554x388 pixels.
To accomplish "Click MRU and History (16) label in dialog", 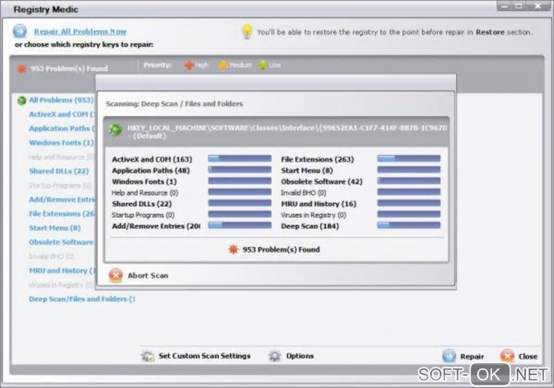I will [319, 204].
